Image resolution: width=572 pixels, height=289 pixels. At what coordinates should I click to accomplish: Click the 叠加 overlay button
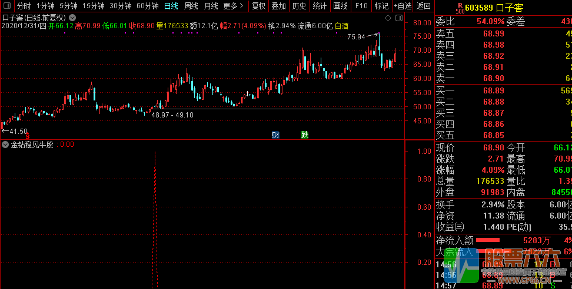coord(279,6)
